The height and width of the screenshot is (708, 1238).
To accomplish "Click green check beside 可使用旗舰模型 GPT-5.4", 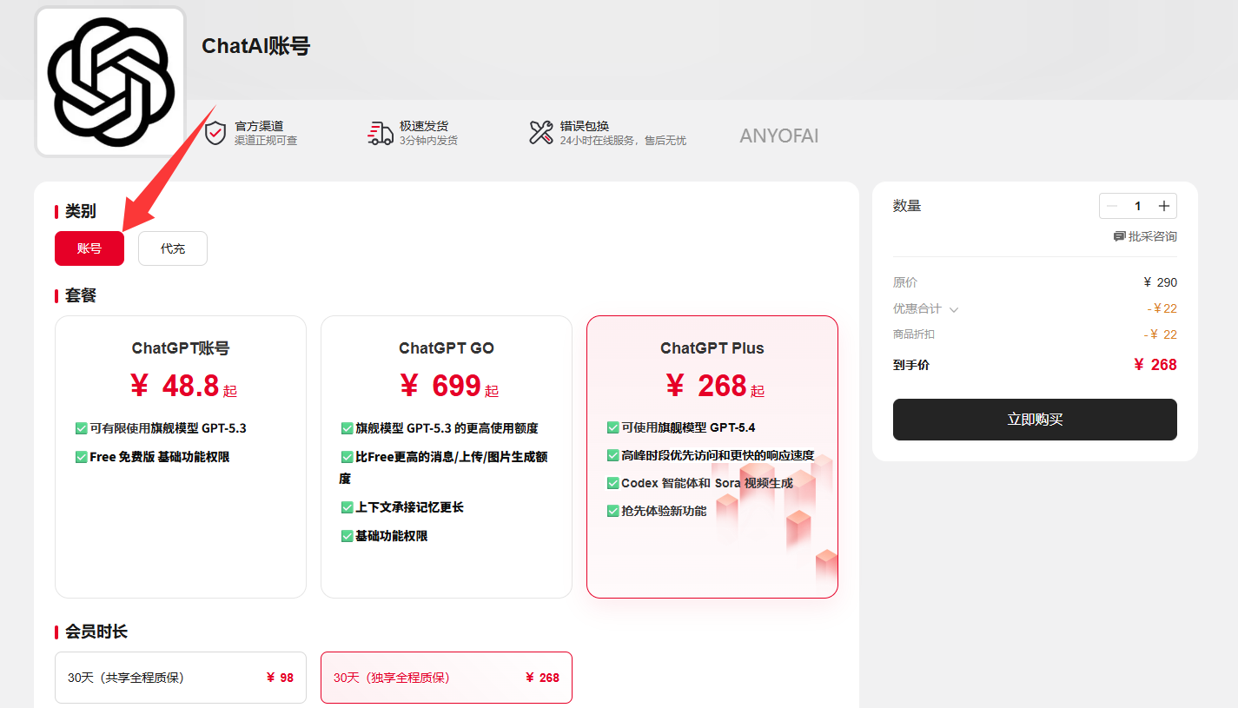I will coord(613,427).
